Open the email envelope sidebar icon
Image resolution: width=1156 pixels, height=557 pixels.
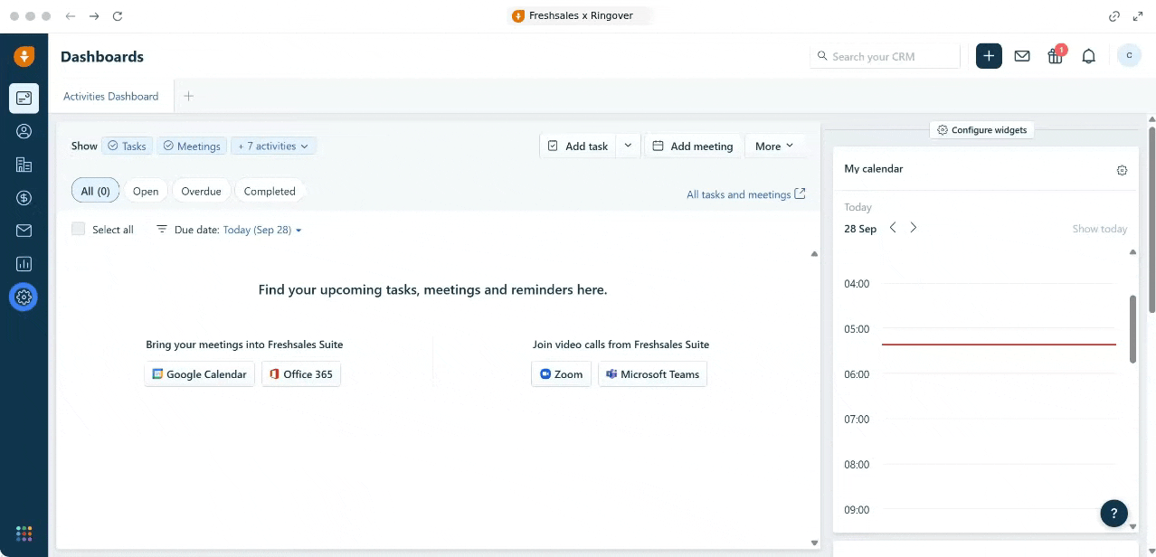tap(24, 231)
